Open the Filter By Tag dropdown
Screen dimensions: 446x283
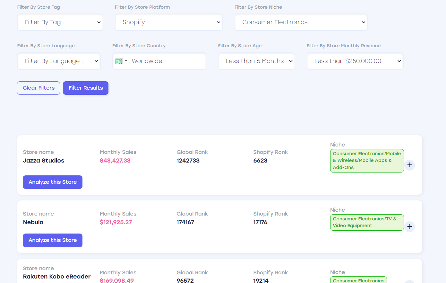tap(60, 22)
